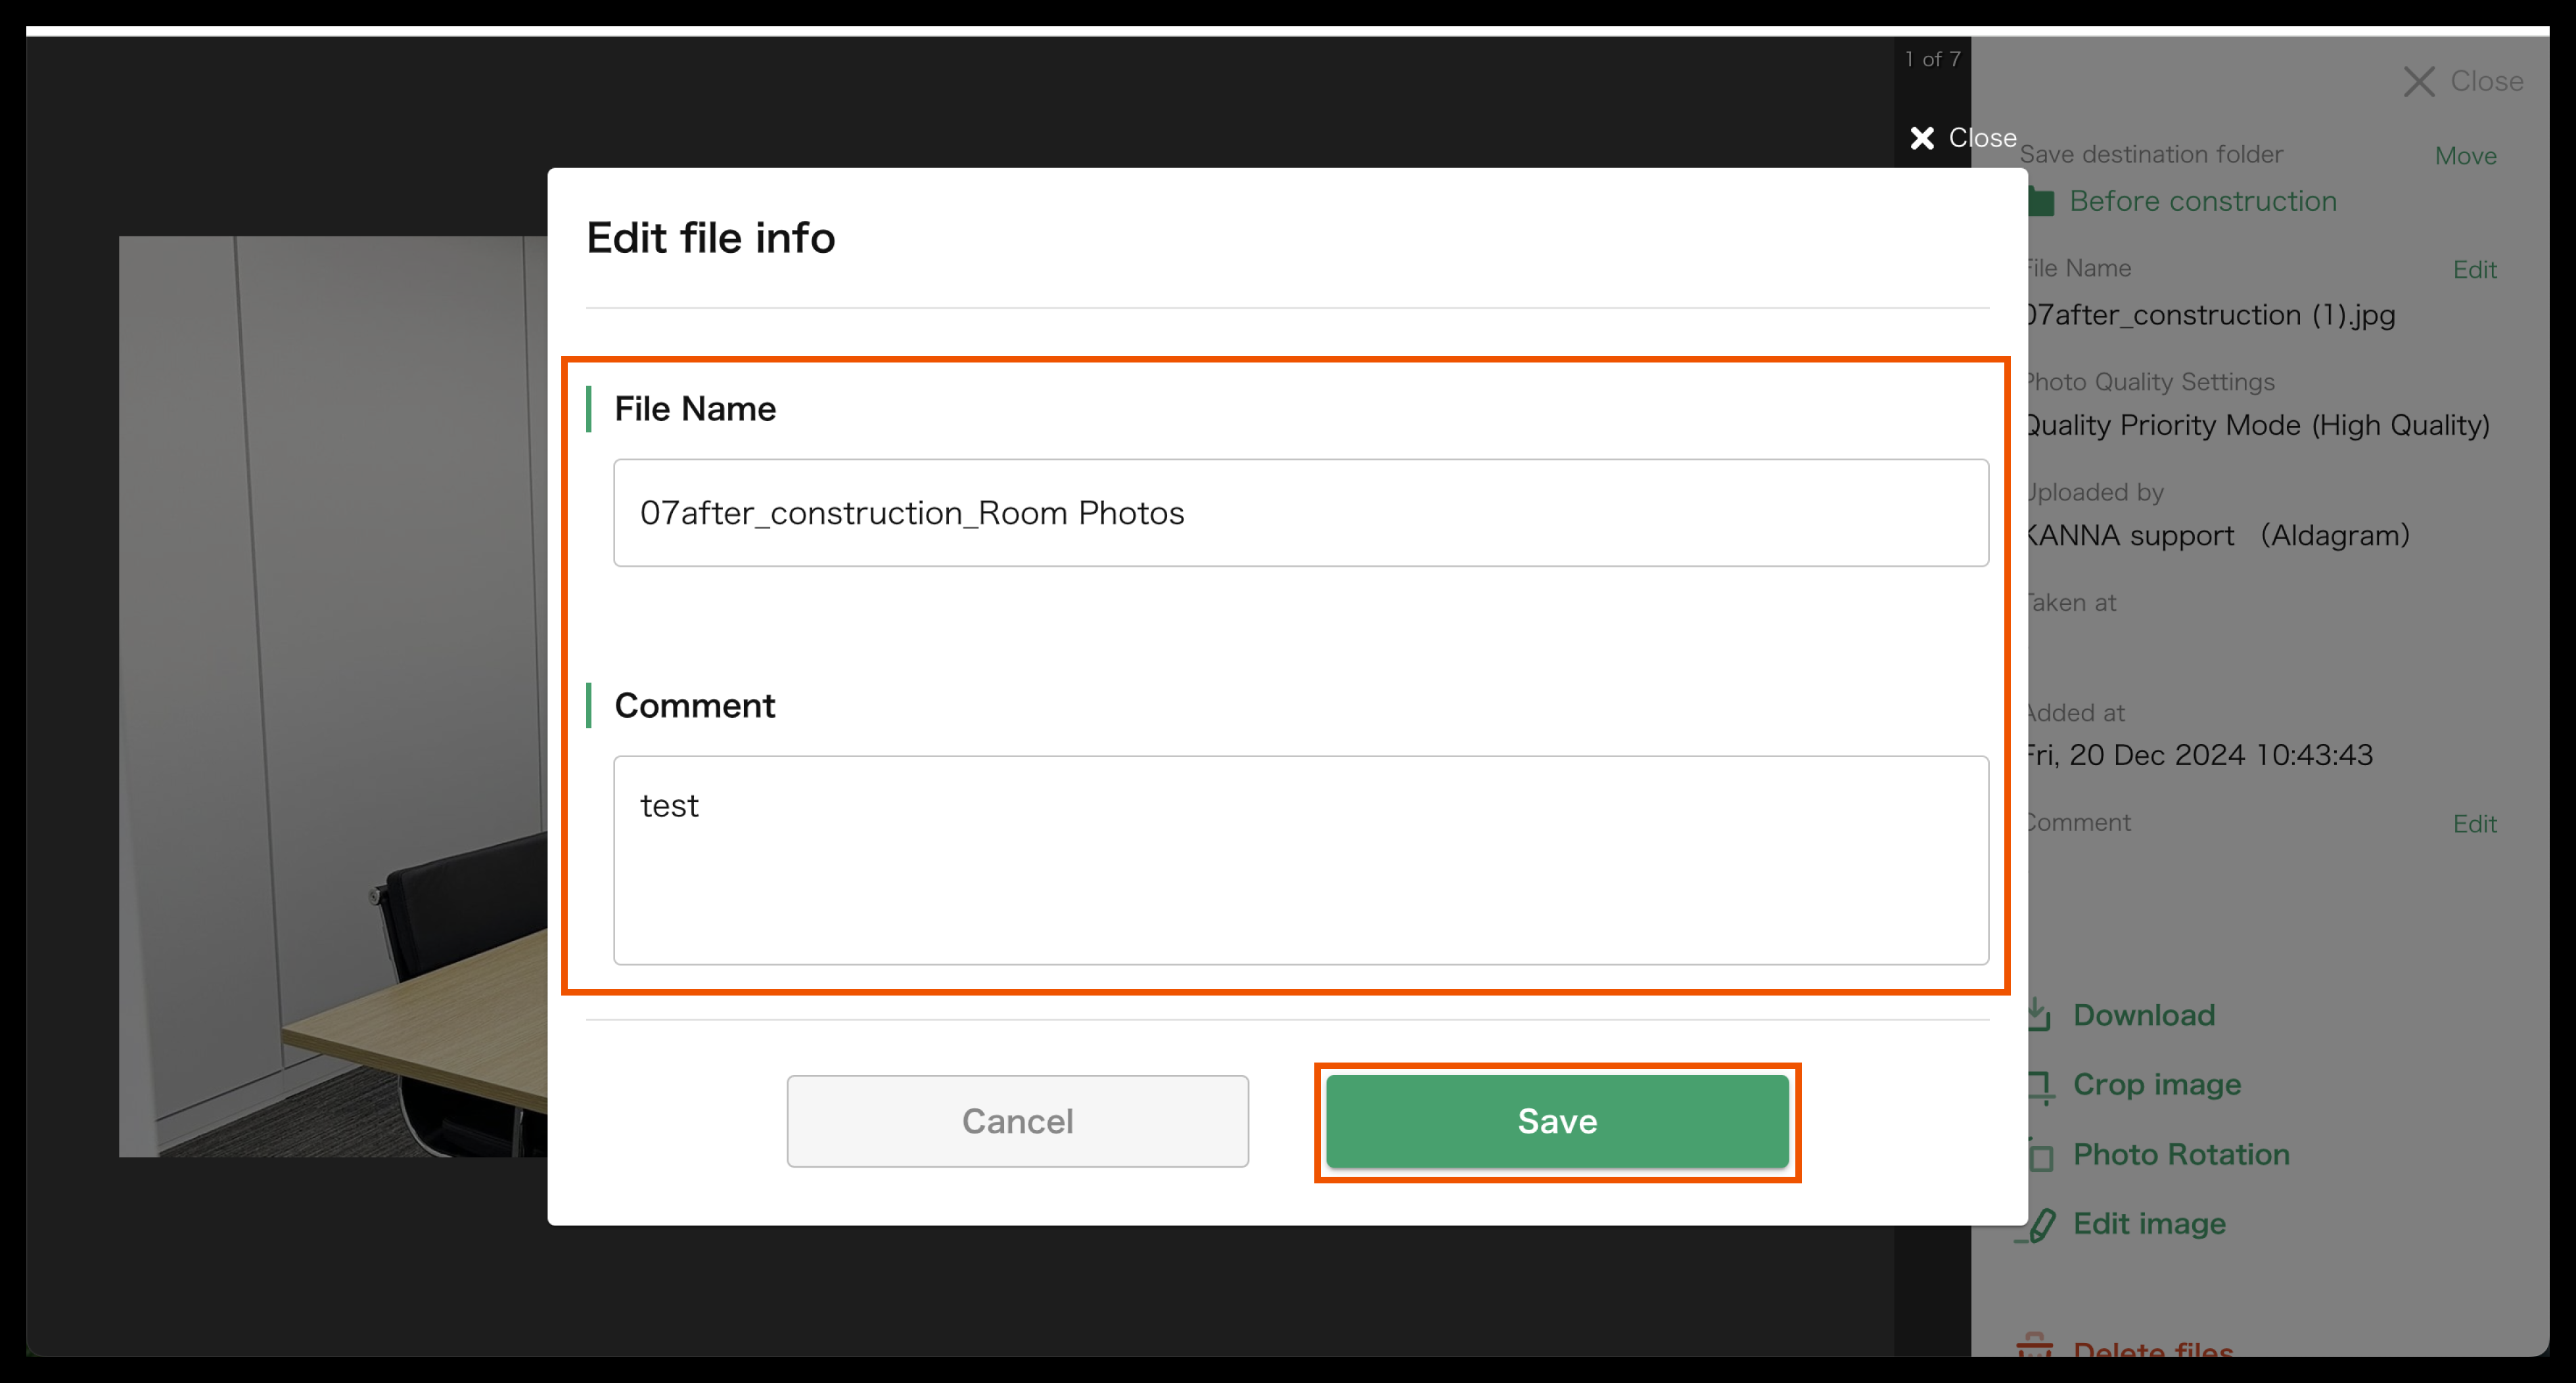Click the Cancel button
The image size is (2576, 1383).
tap(1017, 1120)
